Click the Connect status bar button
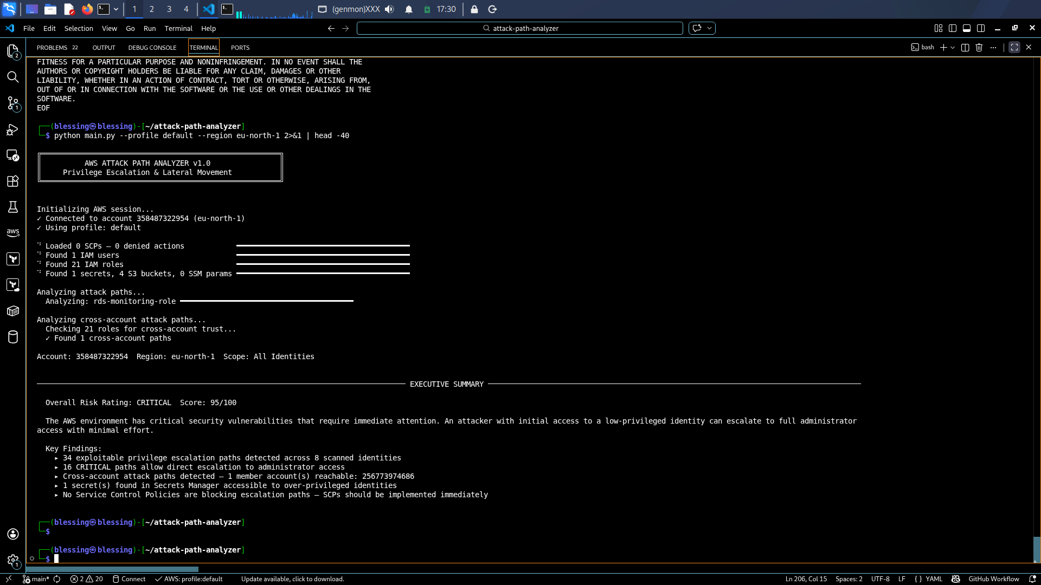The width and height of the screenshot is (1041, 585). [x=129, y=579]
